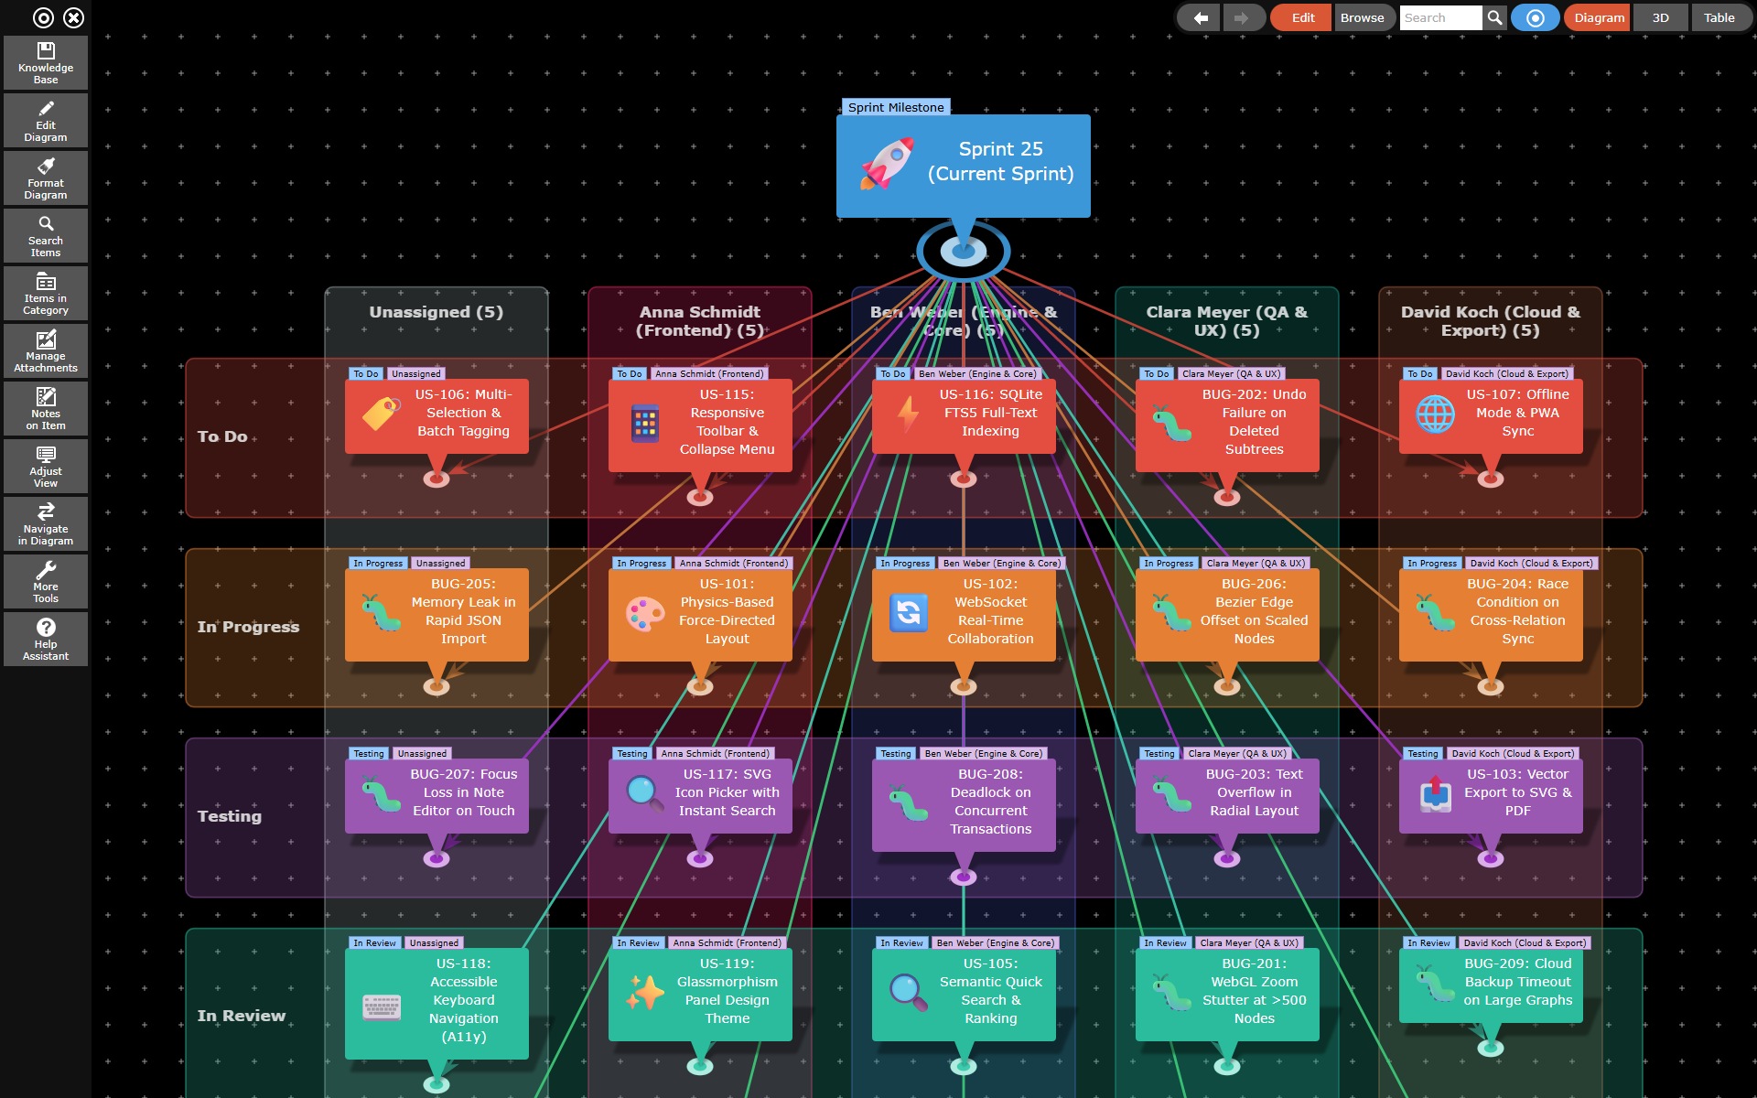Switch to Edit mode
The width and height of the screenshot is (1757, 1098).
coord(1303,17)
